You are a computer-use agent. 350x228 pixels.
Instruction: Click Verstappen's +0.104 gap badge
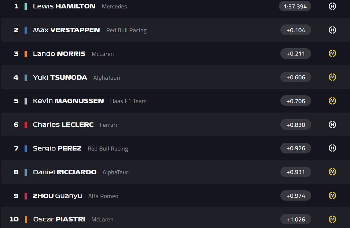(295, 30)
